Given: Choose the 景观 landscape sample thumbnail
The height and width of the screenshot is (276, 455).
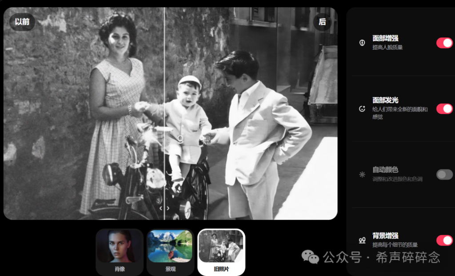Looking at the screenshot, I should [x=171, y=252].
